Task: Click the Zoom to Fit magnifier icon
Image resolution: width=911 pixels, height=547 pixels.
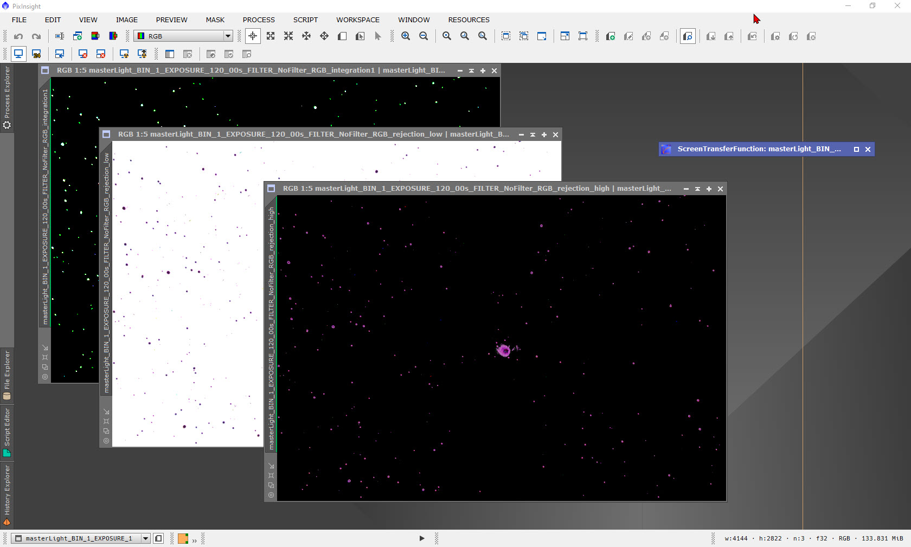Action: click(465, 36)
